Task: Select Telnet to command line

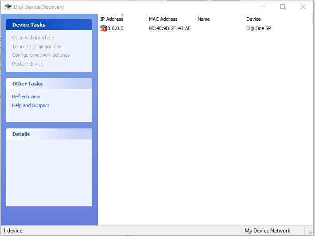Action: coord(36,46)
